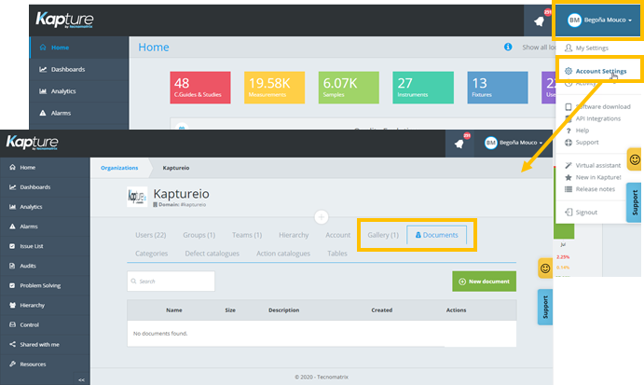Image resolution: width=644 pixels, height=385 pixels.
Task: Click New document button
Action: 485,282
